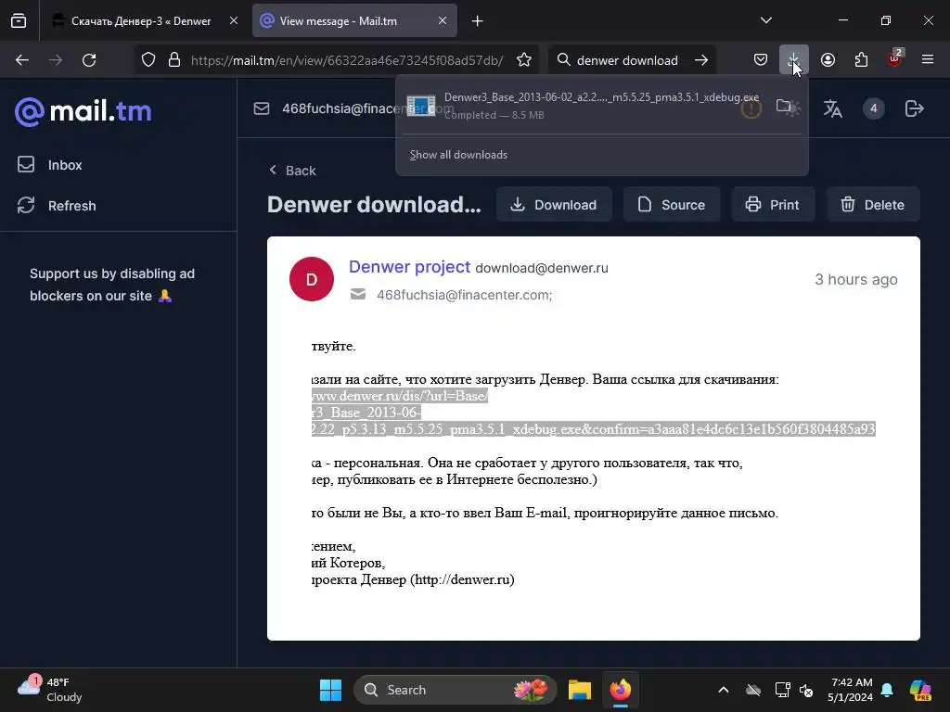Image resolution: width=950 pixels, height=712 pixels.
Task: Refresh the mailbox from the sidebar
Action: click(57, 205)
